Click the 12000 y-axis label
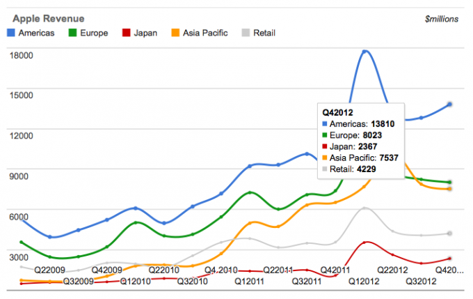The width and height of the screenshot is (473, 299). (21, 136)
